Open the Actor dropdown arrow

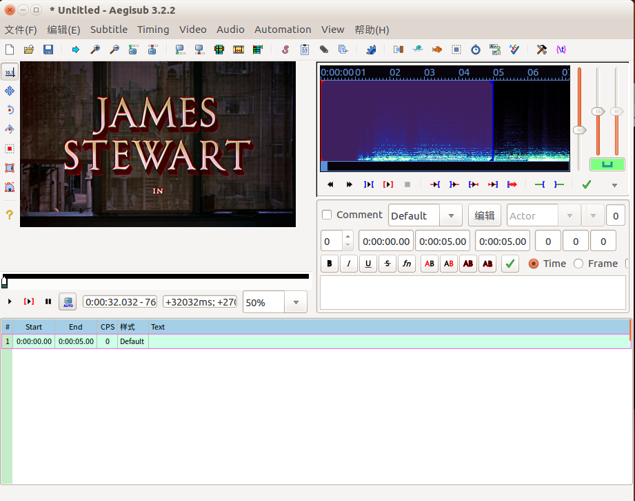click(570, 215)
